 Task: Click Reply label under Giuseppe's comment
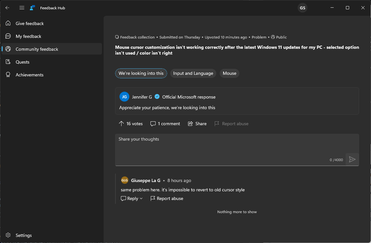(x=133, y=199)
